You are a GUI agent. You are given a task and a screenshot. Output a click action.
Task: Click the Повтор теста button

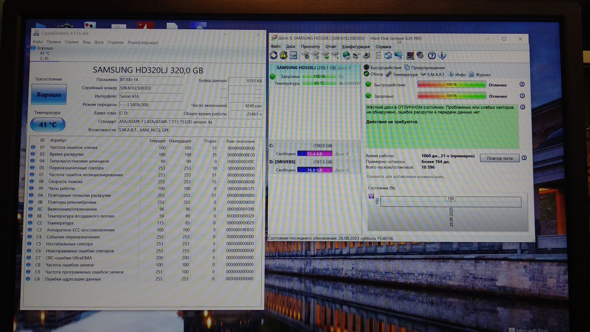coord(499,158)
